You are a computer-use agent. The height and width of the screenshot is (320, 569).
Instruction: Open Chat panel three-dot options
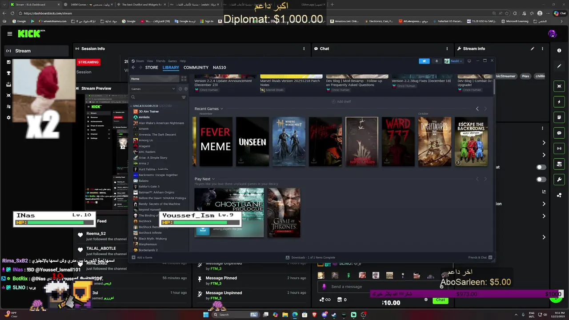(x=447, y=48)
